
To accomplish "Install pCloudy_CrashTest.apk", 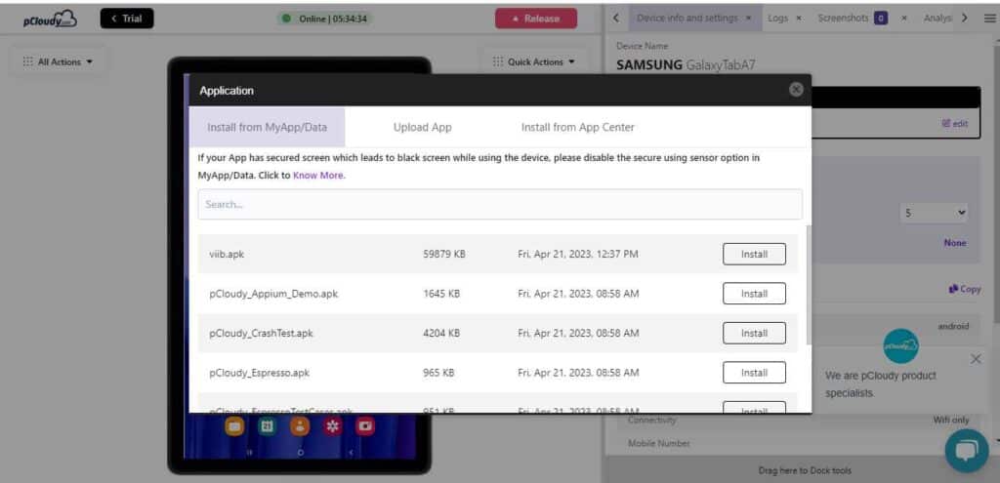I will click(x=754, y=334).
